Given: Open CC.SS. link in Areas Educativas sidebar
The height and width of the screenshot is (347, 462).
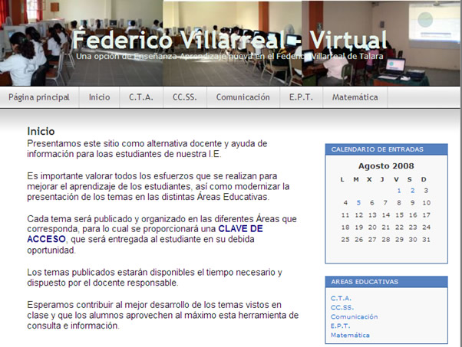Looking at the screenshot, I should coord(342,307).
